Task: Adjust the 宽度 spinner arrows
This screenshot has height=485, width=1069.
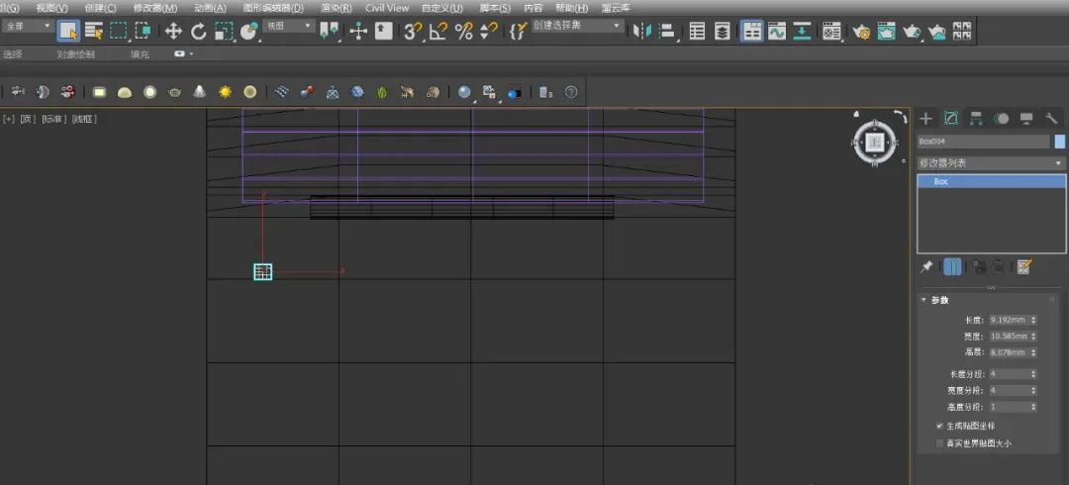Action: (1033, 337)
